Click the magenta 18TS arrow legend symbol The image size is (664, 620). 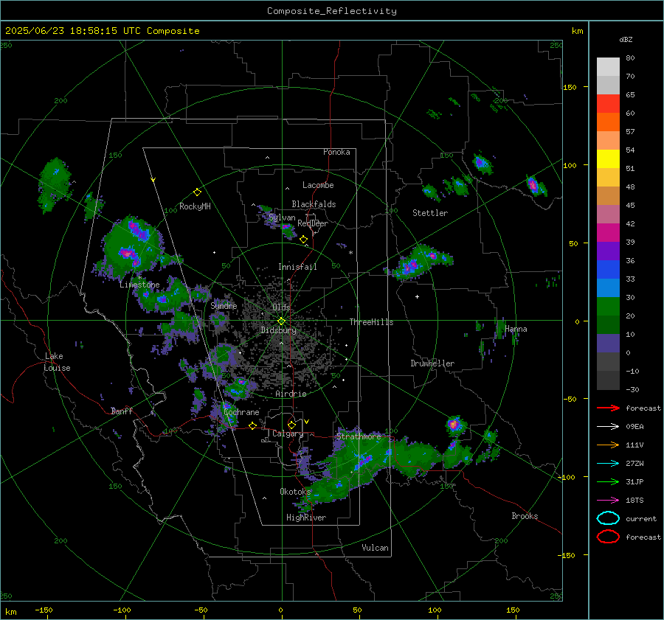[x=608, y=501]
